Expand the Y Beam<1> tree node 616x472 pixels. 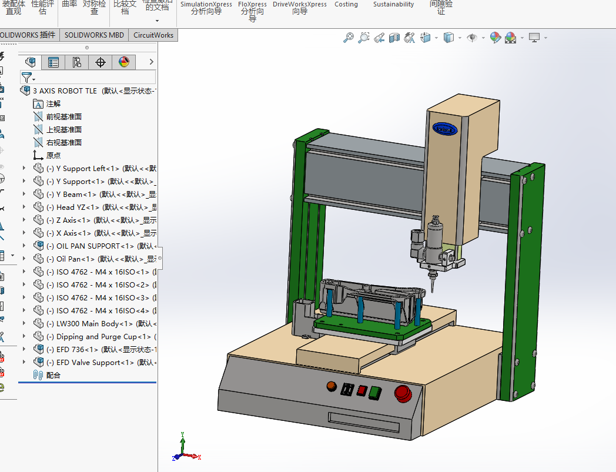[x=24, y=194]
